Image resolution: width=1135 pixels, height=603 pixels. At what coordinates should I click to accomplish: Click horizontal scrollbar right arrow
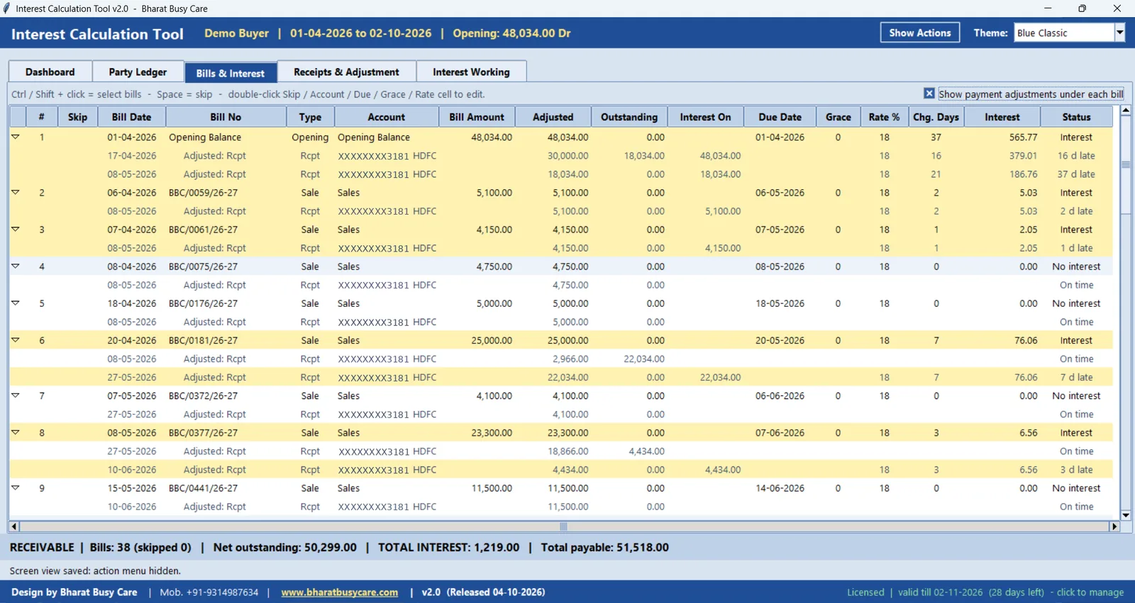pos(1114,526)
